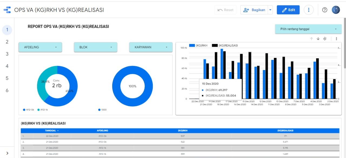Toggle the (KG)RKH blue legend swatch

pyautogui.click(x=192, y=46)
